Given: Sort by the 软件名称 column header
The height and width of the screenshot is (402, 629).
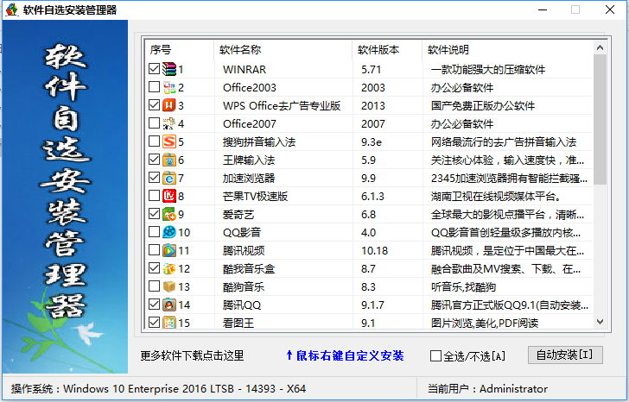Looking at the screenshot, I should coord(283,50).
